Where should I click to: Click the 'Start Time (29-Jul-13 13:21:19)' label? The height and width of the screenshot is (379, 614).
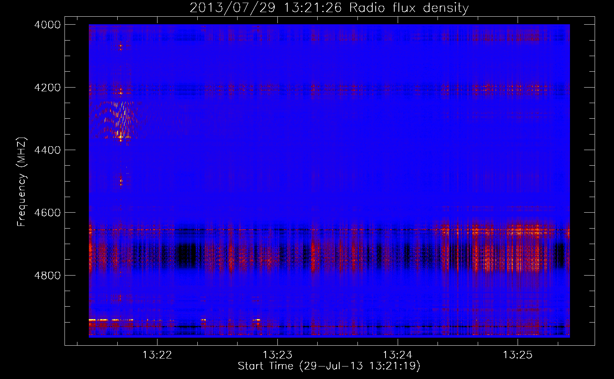pos(329,366)
